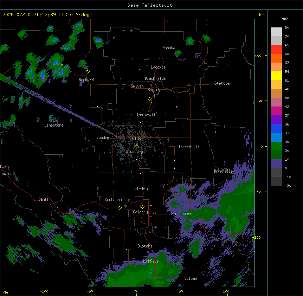Select the Banff label
Screen dimensions: 303x296
pyautogui.click(x=44, y=199)
